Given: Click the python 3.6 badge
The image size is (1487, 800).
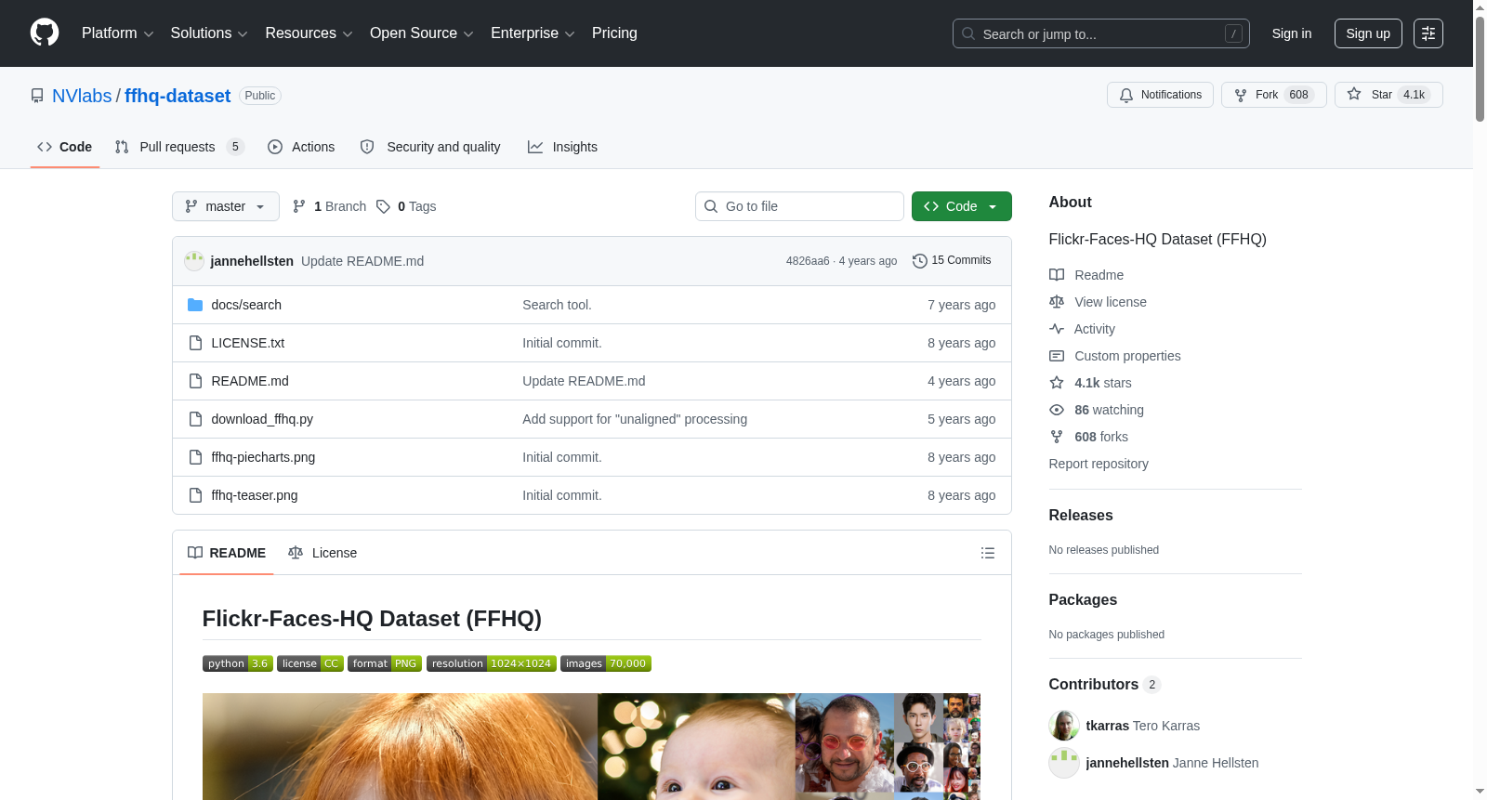Looking at the screenshot, I should tap(238, 663).
